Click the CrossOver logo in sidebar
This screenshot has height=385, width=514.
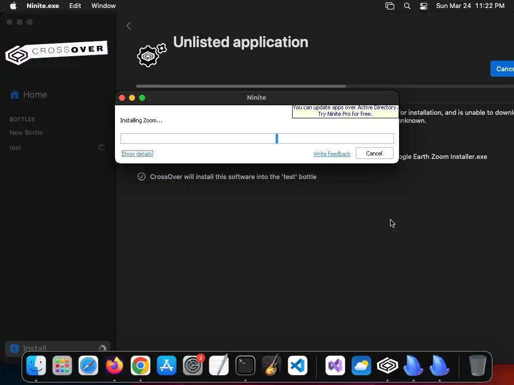point(56,53)
